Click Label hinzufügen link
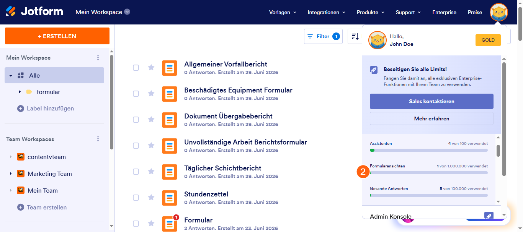 click(x=50, y=109)
